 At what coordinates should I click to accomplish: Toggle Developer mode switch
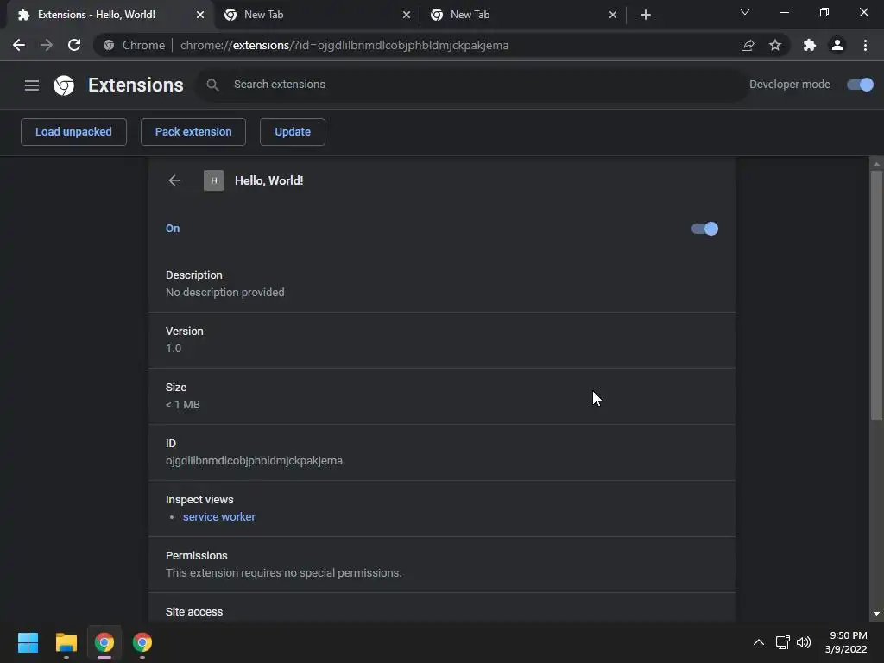[x=861, y=85]
